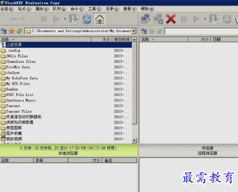
Task: Select the 360js Files folder
Action: 66,56
